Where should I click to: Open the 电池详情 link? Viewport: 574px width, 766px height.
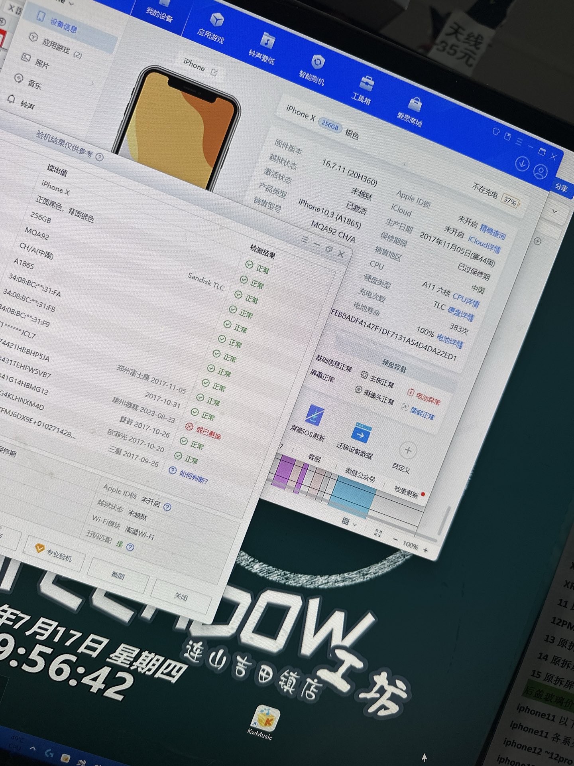450,340
